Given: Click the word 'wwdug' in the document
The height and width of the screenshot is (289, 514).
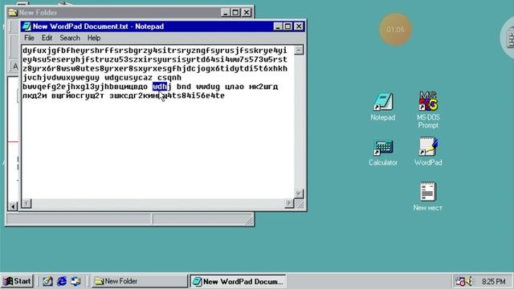Looking at the screenshot, I should coord(208,87).
